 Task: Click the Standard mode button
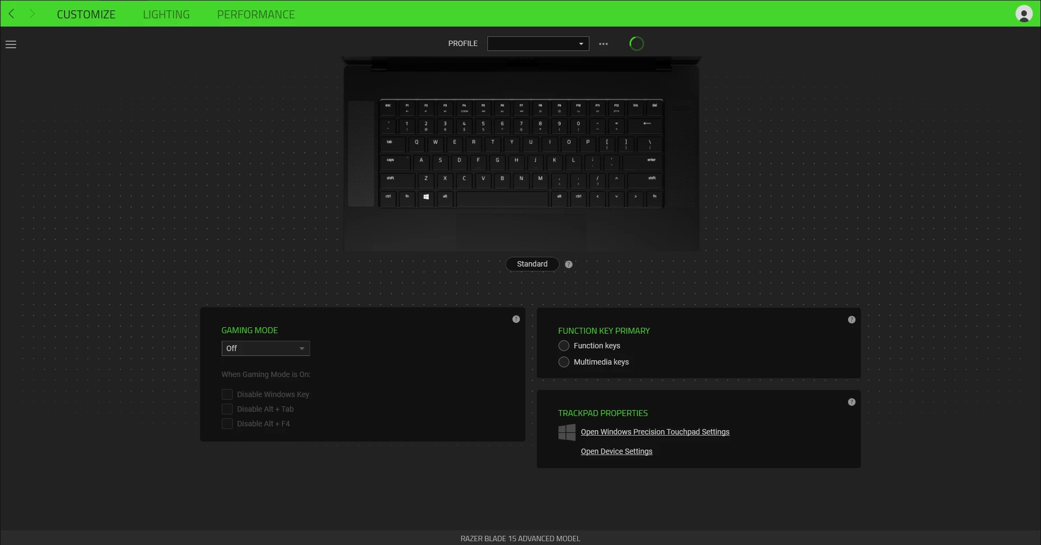[532, 264]
